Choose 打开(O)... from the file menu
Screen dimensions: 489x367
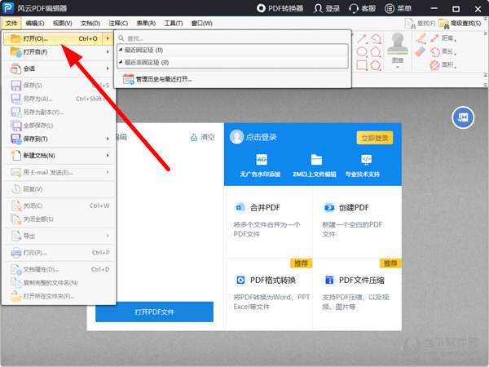(x=54, y=38)
